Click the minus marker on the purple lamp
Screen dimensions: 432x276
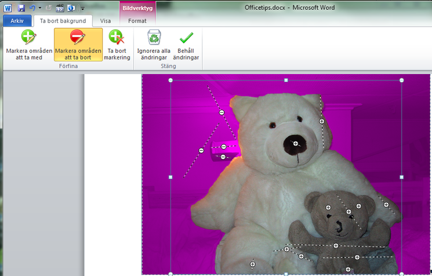coord(223,147)
